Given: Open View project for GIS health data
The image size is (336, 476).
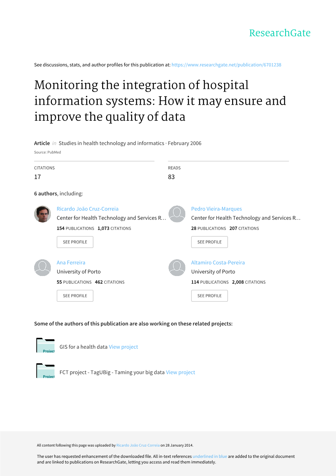Looking at the screenshot, I should pos(124,347).
